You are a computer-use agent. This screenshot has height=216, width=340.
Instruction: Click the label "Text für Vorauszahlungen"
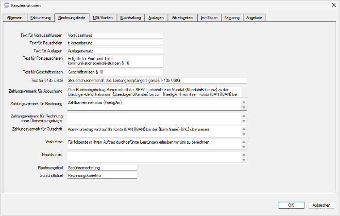41,35
